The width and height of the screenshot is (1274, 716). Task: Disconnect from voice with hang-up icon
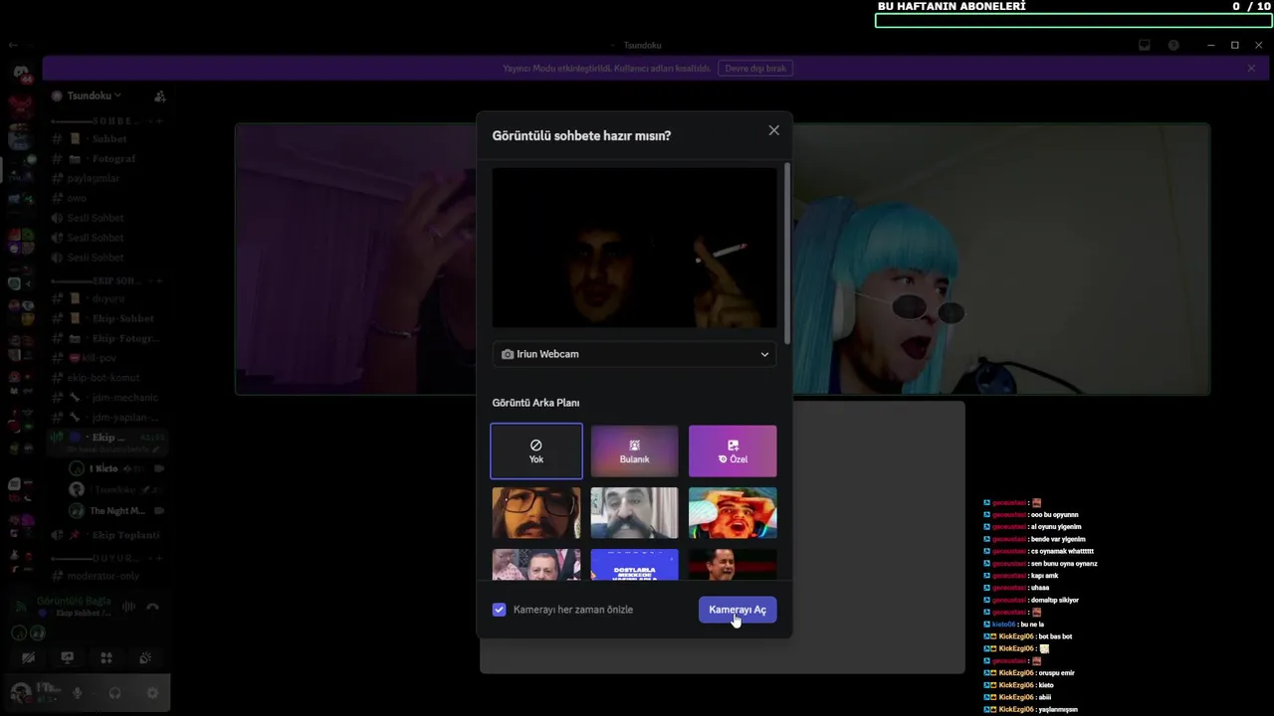(152, 607)
